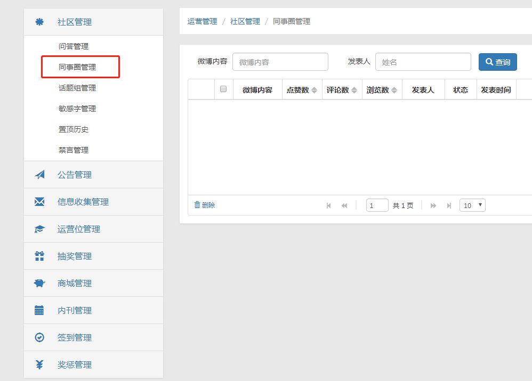Image resolution: width=532 pixels, height=381 pixels.
Task: Expand the 签到管理 menu section
Action: click(x=93, y=338)
